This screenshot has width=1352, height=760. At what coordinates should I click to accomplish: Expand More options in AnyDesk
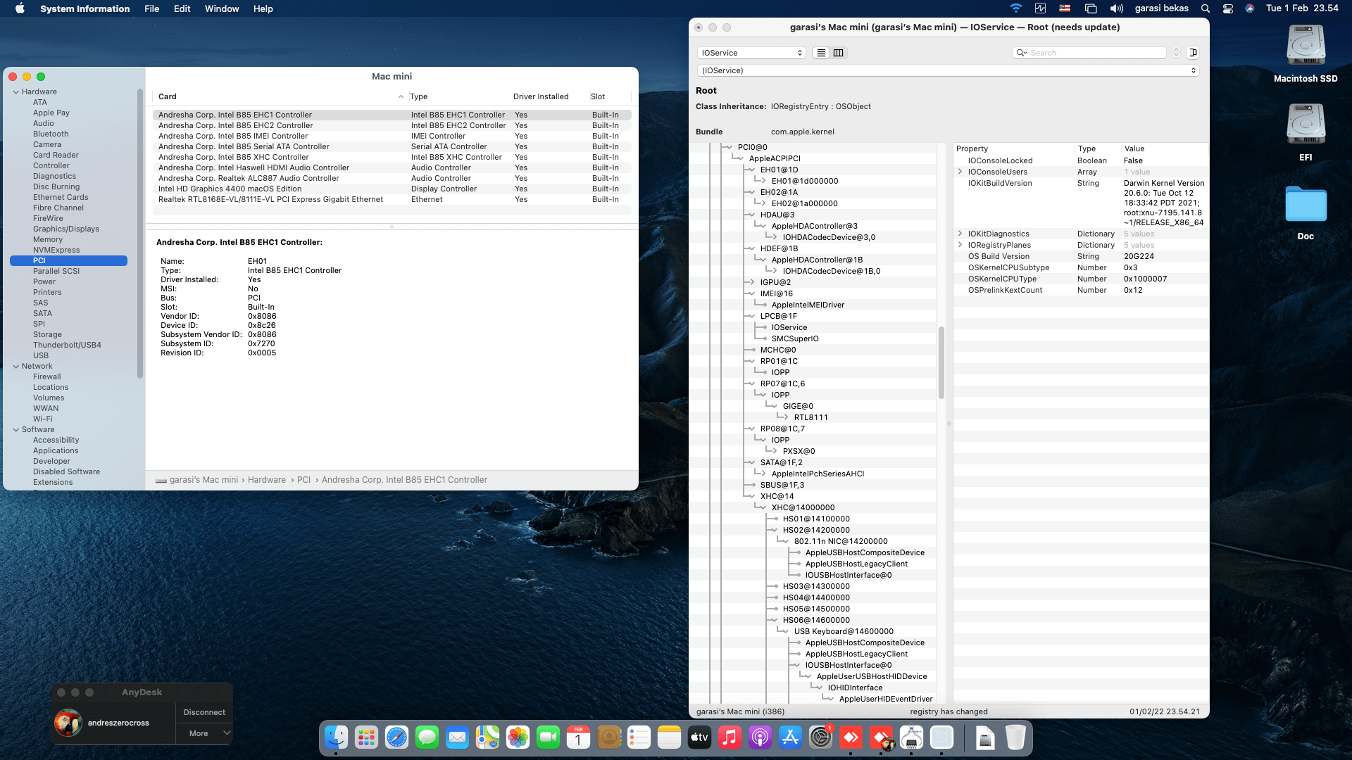(204, 733)
